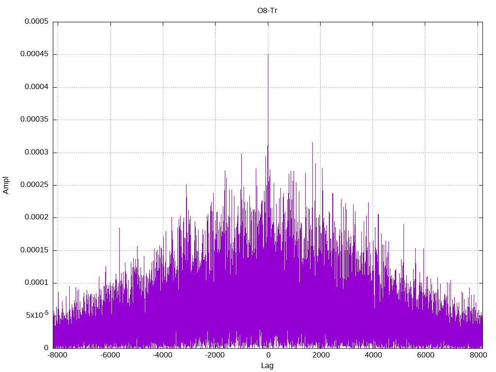Image resolution: width=496 pixels, height=372 pixels.
Task: Select the Lag x-axis label
Action: pos(267,366)
